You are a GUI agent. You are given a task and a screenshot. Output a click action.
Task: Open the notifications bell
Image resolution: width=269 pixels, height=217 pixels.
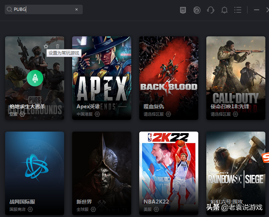[224, 10]
